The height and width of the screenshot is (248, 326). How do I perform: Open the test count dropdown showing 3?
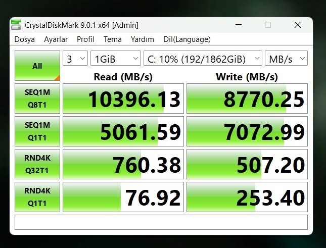(75, 58)
